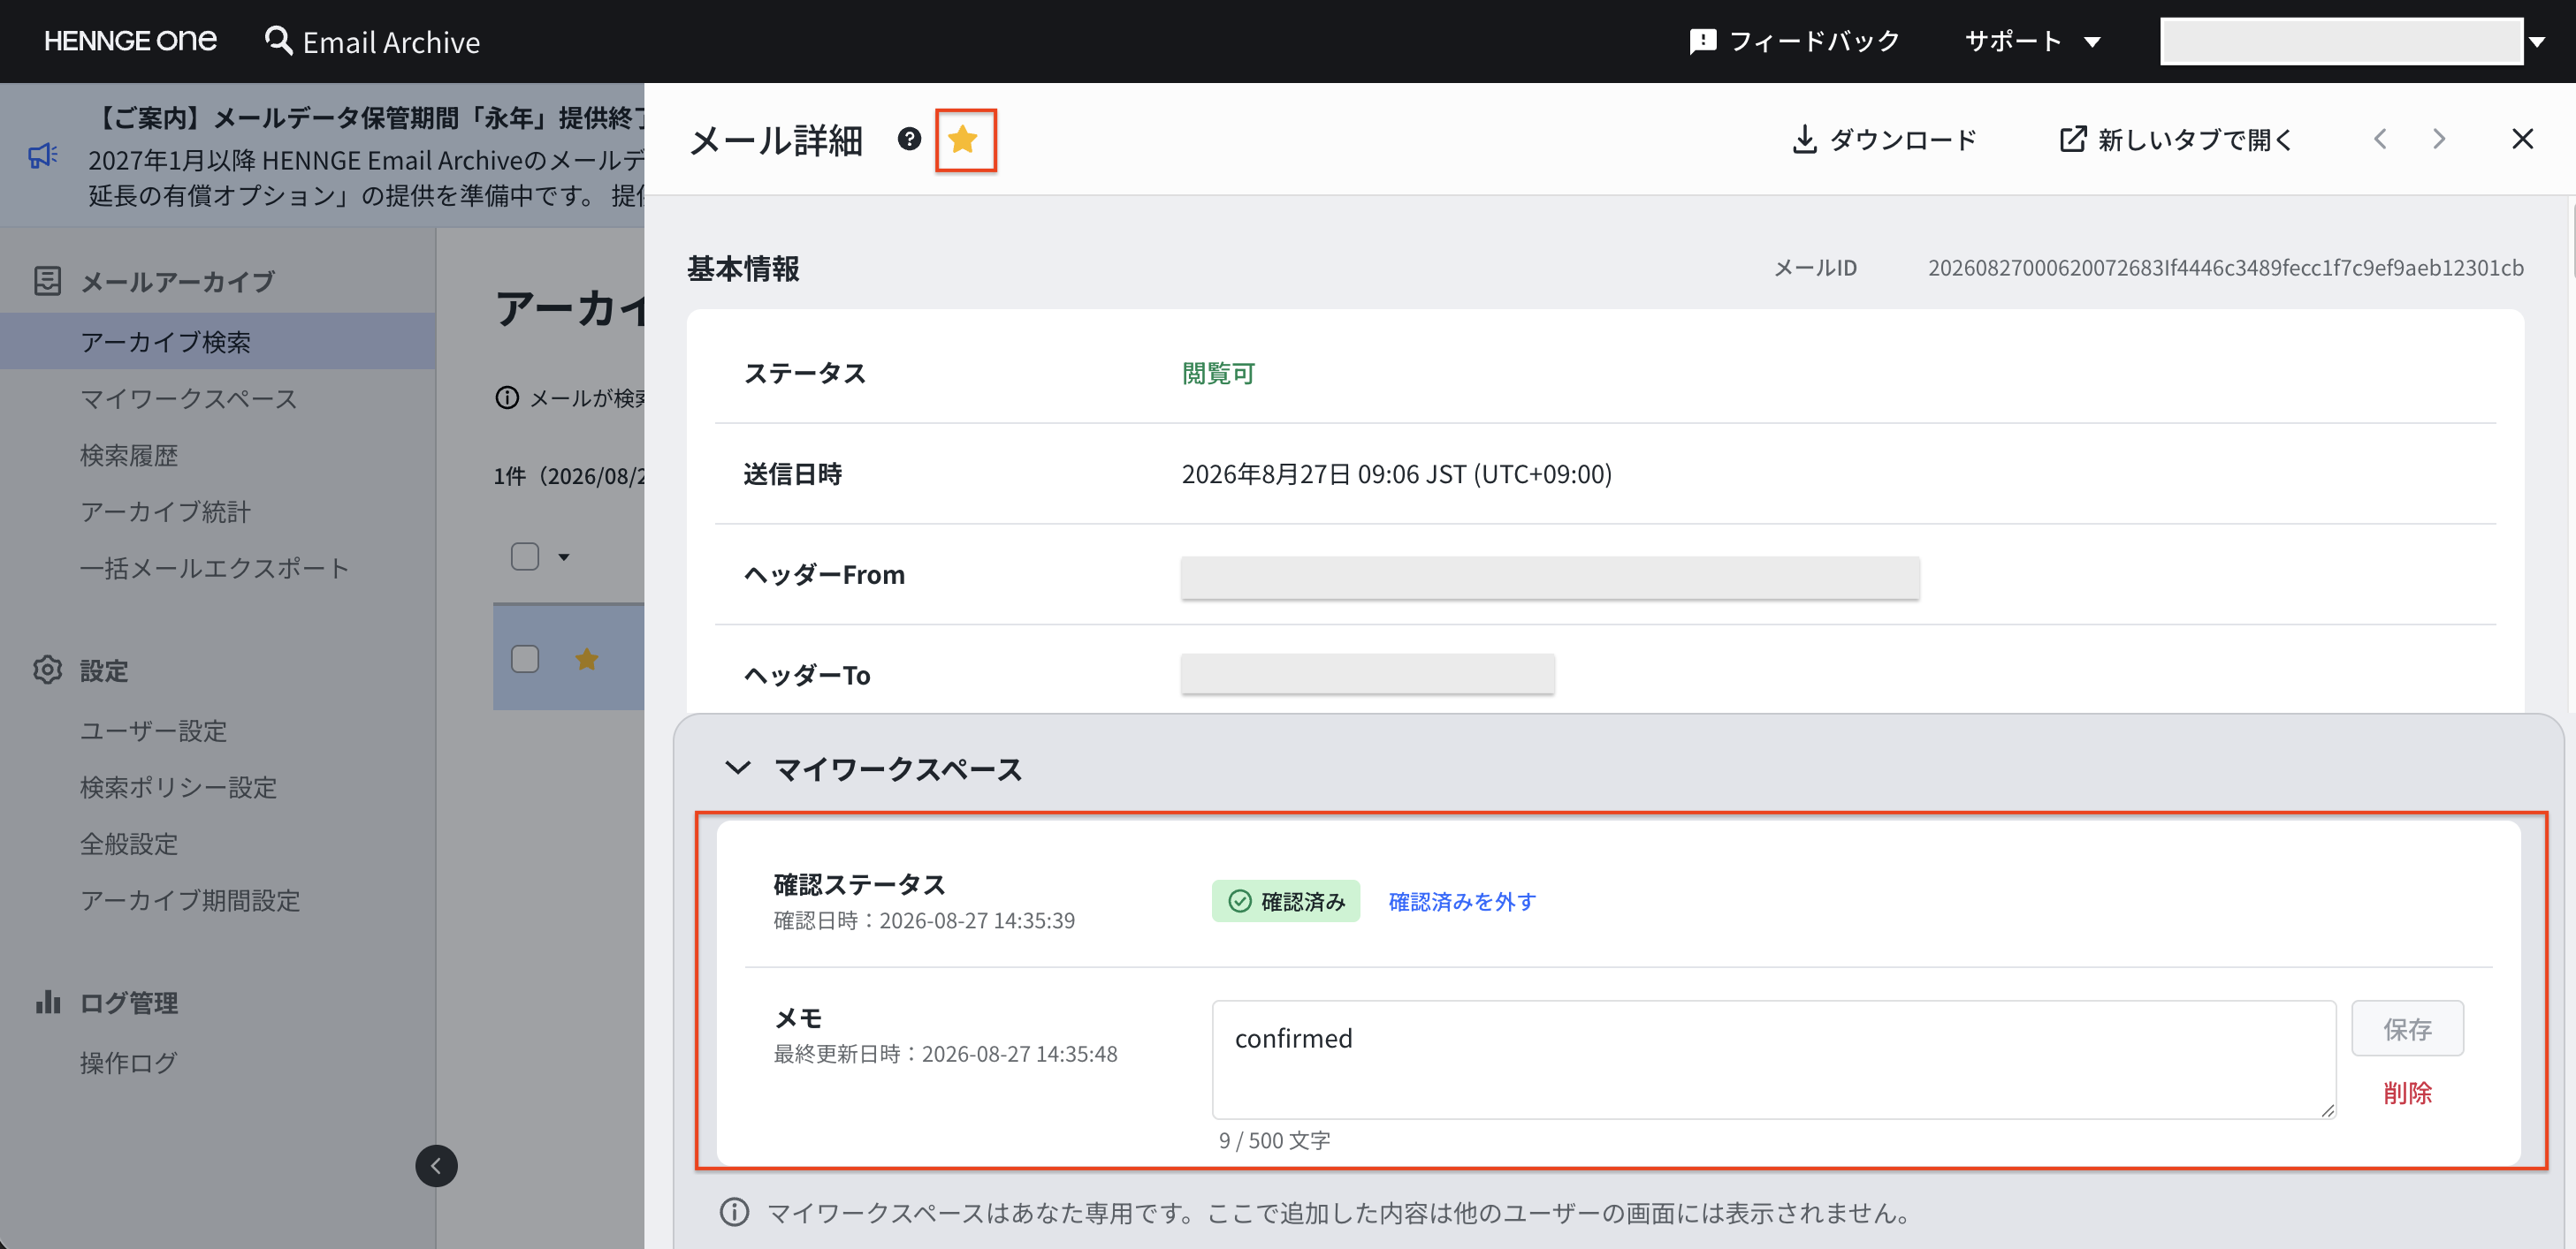
Task: Tick the checkbox of the starred result row
Action: point(525,658)
